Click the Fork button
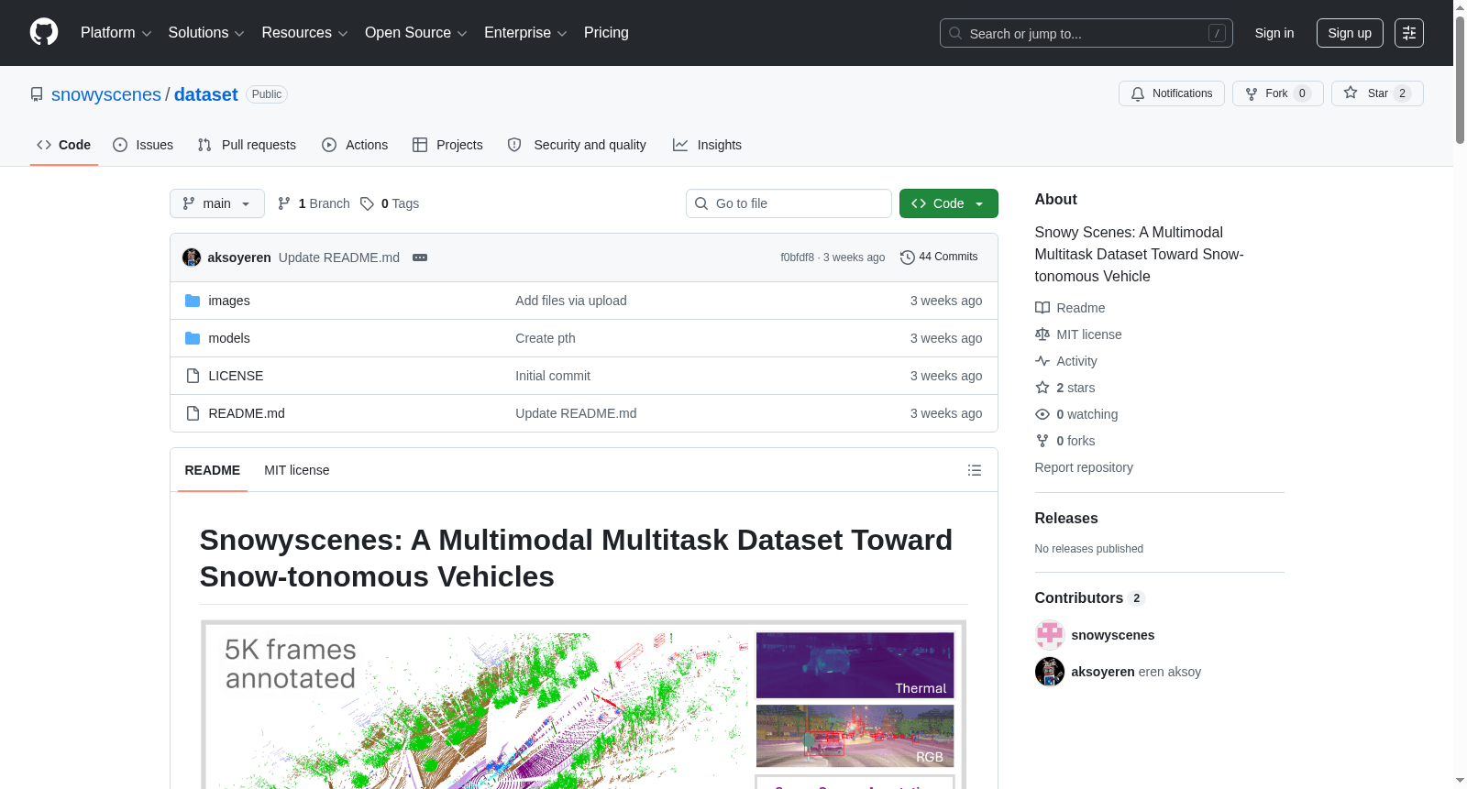The image size is (1467, 789). click(x=1277, y=93)
